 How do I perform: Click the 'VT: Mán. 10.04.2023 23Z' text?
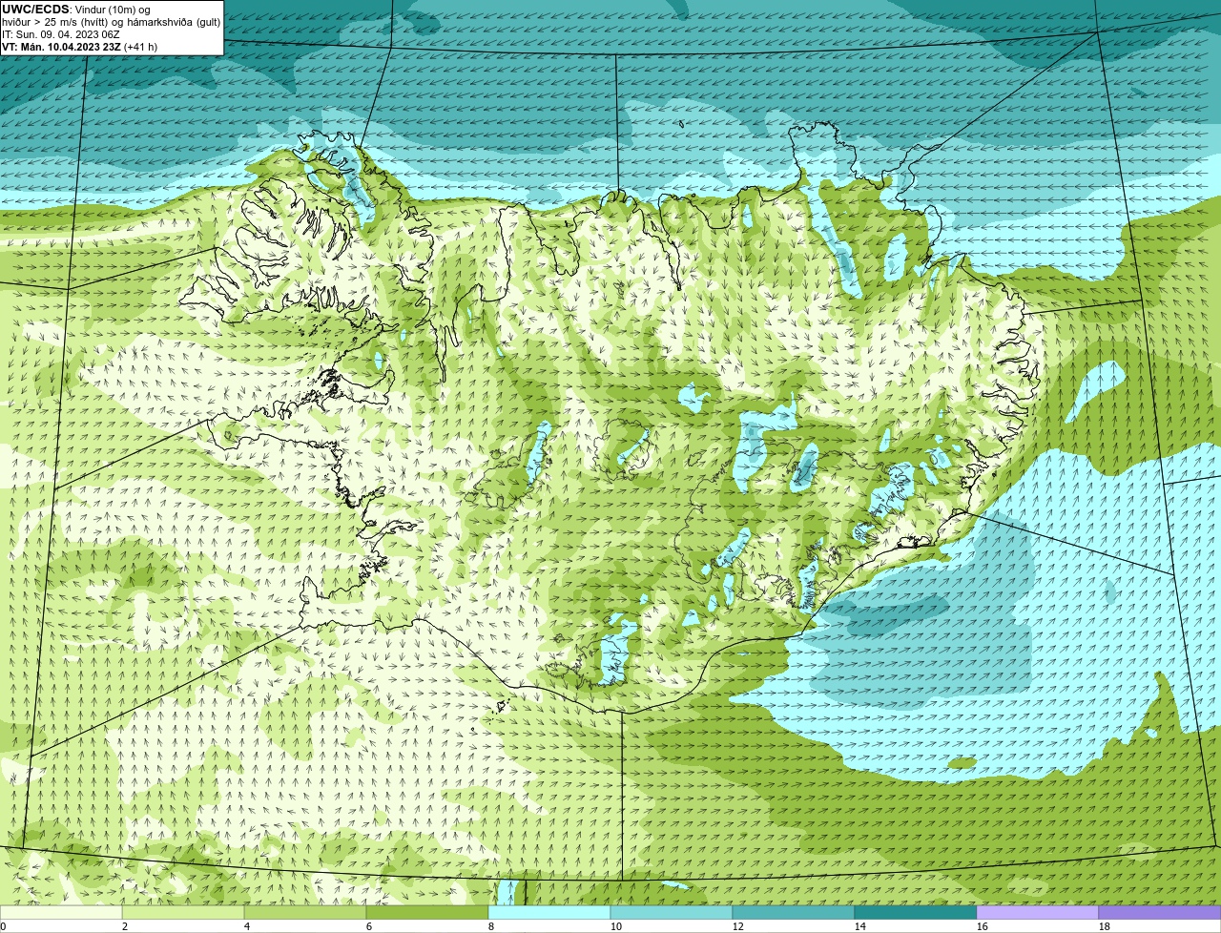click(x=61, y=47)
